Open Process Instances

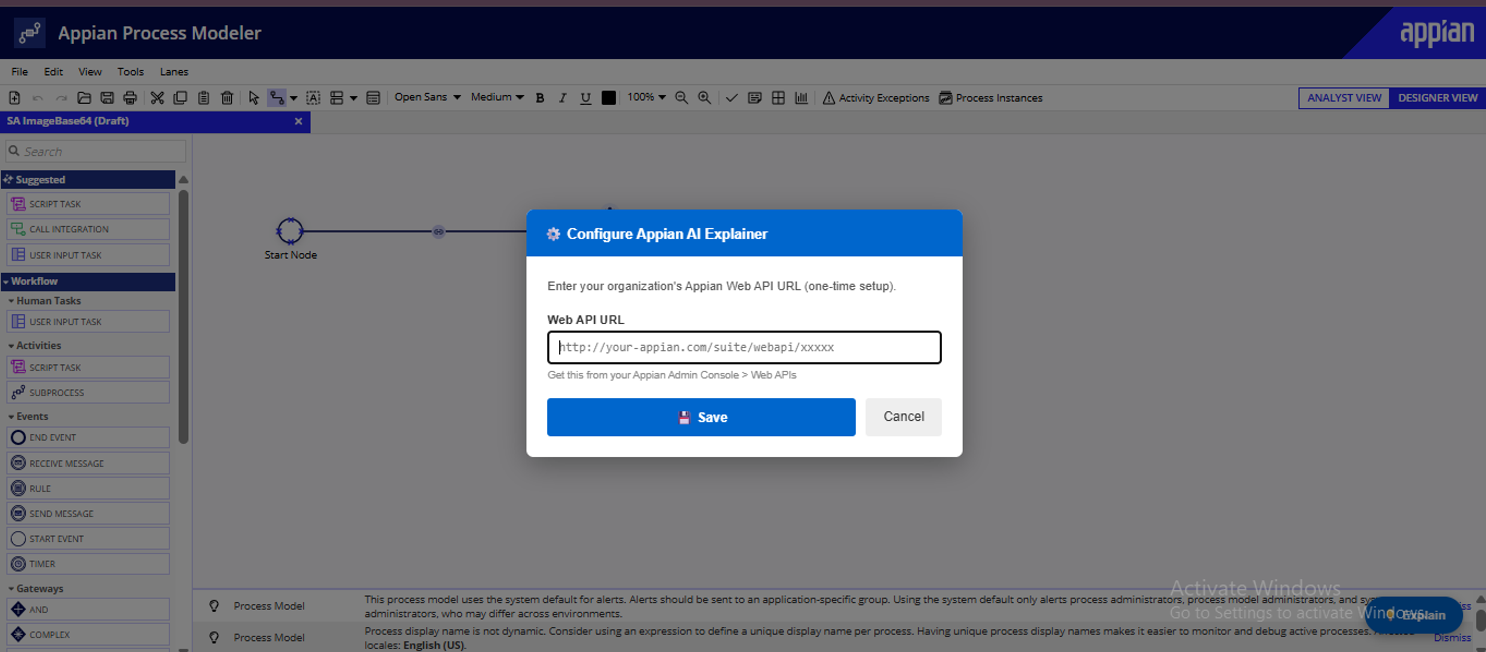[991, 98]
